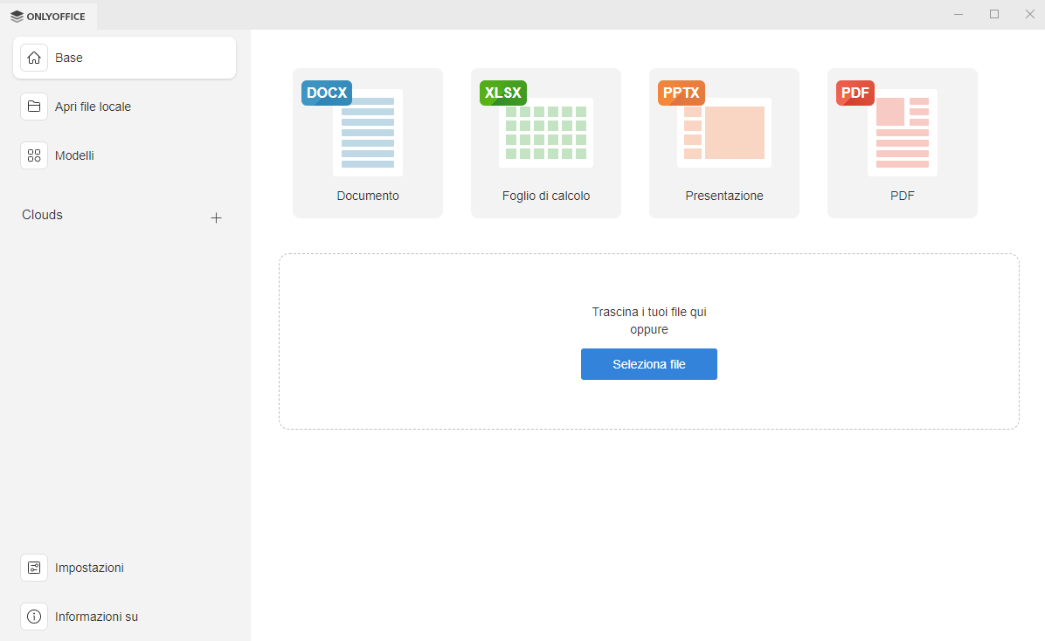Image resolution: width=1045 pixels, height=641 pixels.
Task: Click the PDF preview thumbnail
Action: click(902, 133)
